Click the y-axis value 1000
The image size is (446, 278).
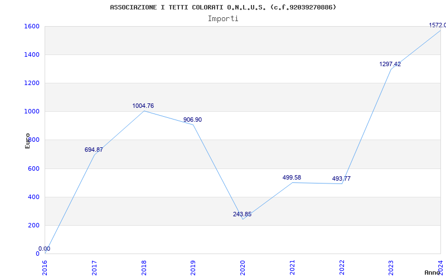(x=32, y=112)
